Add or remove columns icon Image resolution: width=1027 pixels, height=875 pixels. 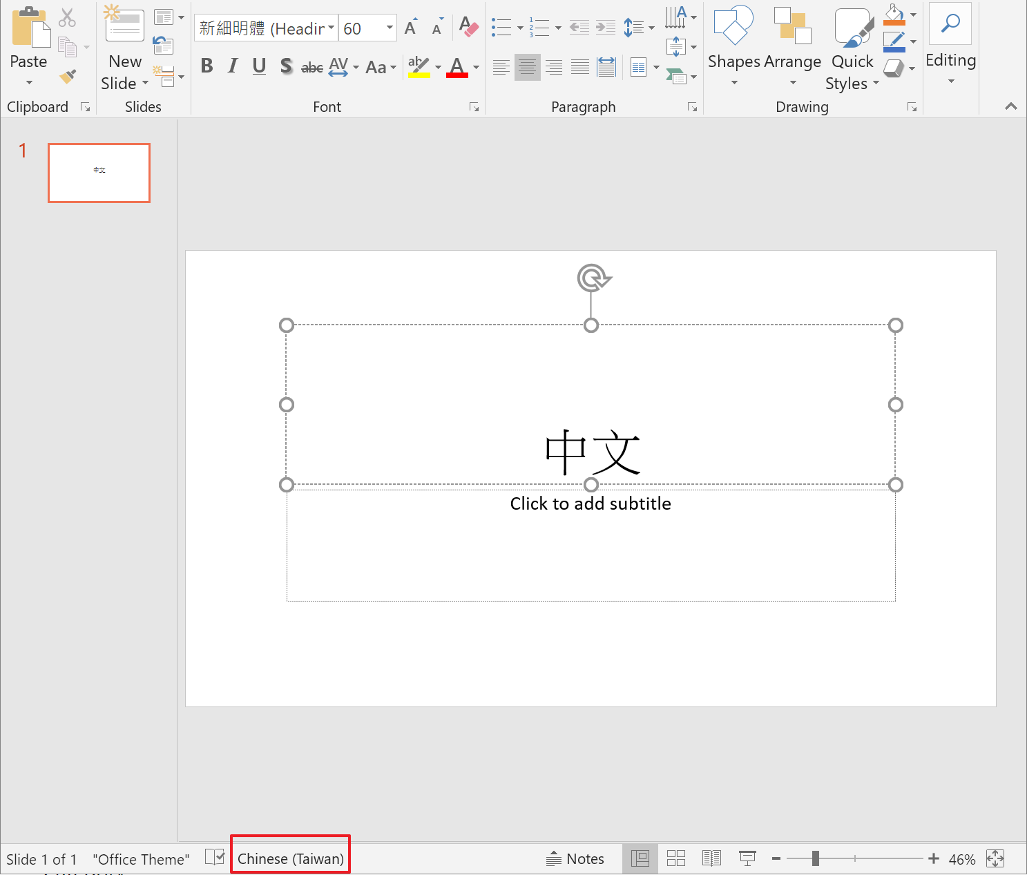point(639,68)
